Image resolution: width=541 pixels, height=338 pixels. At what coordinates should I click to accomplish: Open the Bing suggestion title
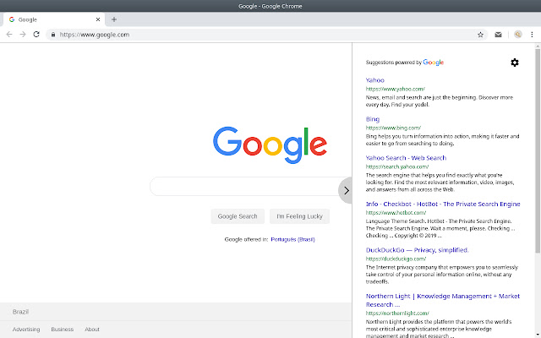[x=373, y=119]
